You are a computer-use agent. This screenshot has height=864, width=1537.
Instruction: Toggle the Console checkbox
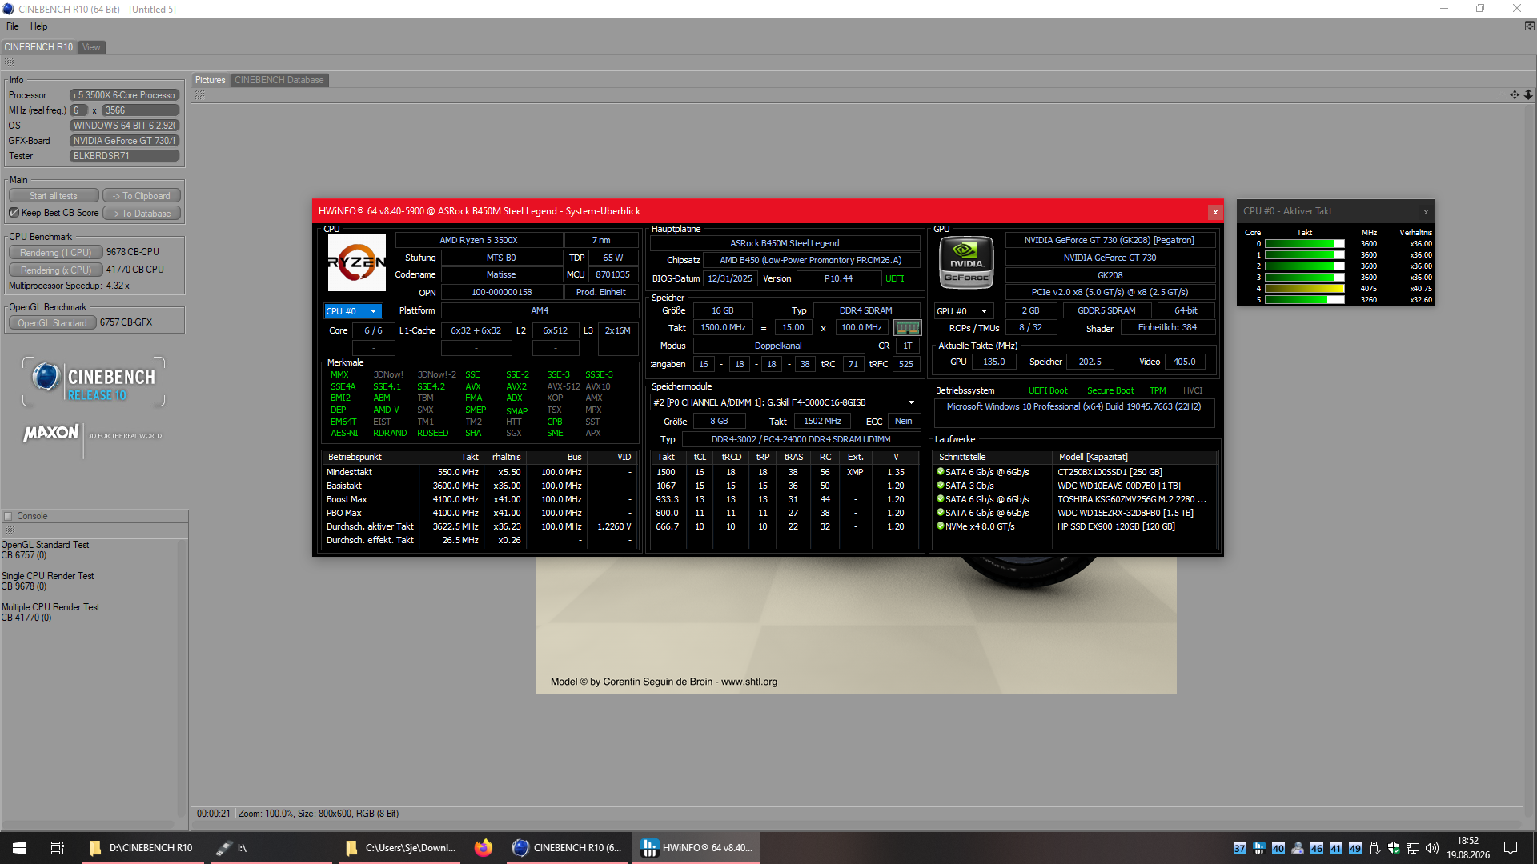8,516
